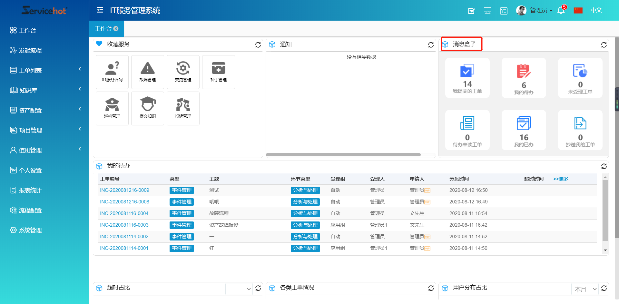
Task: Click the >>更多 link
Action: click(561, 179)
